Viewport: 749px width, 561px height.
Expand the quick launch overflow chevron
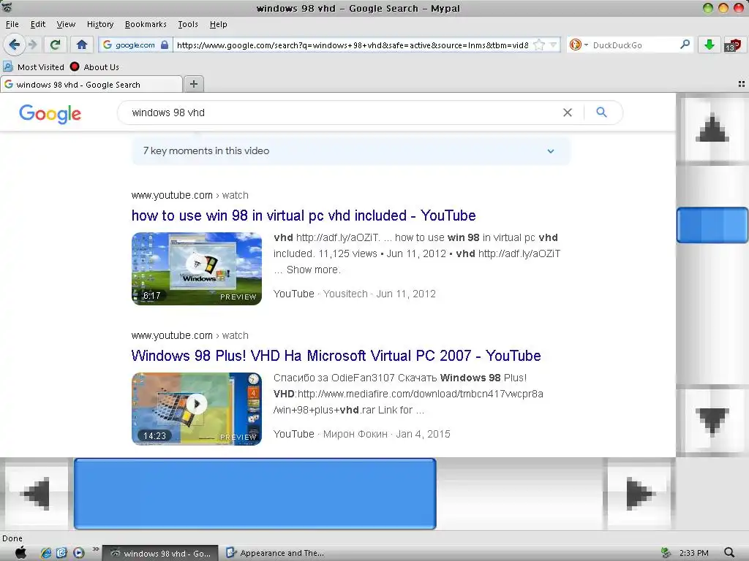click(x=95, y=549)
